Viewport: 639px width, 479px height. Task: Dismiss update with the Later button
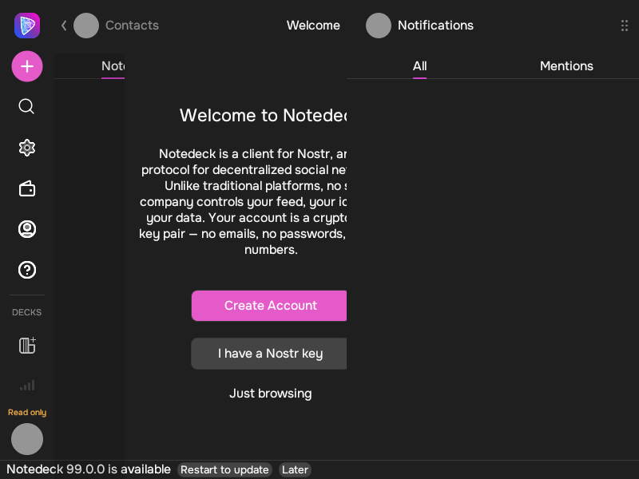(295, 469)
